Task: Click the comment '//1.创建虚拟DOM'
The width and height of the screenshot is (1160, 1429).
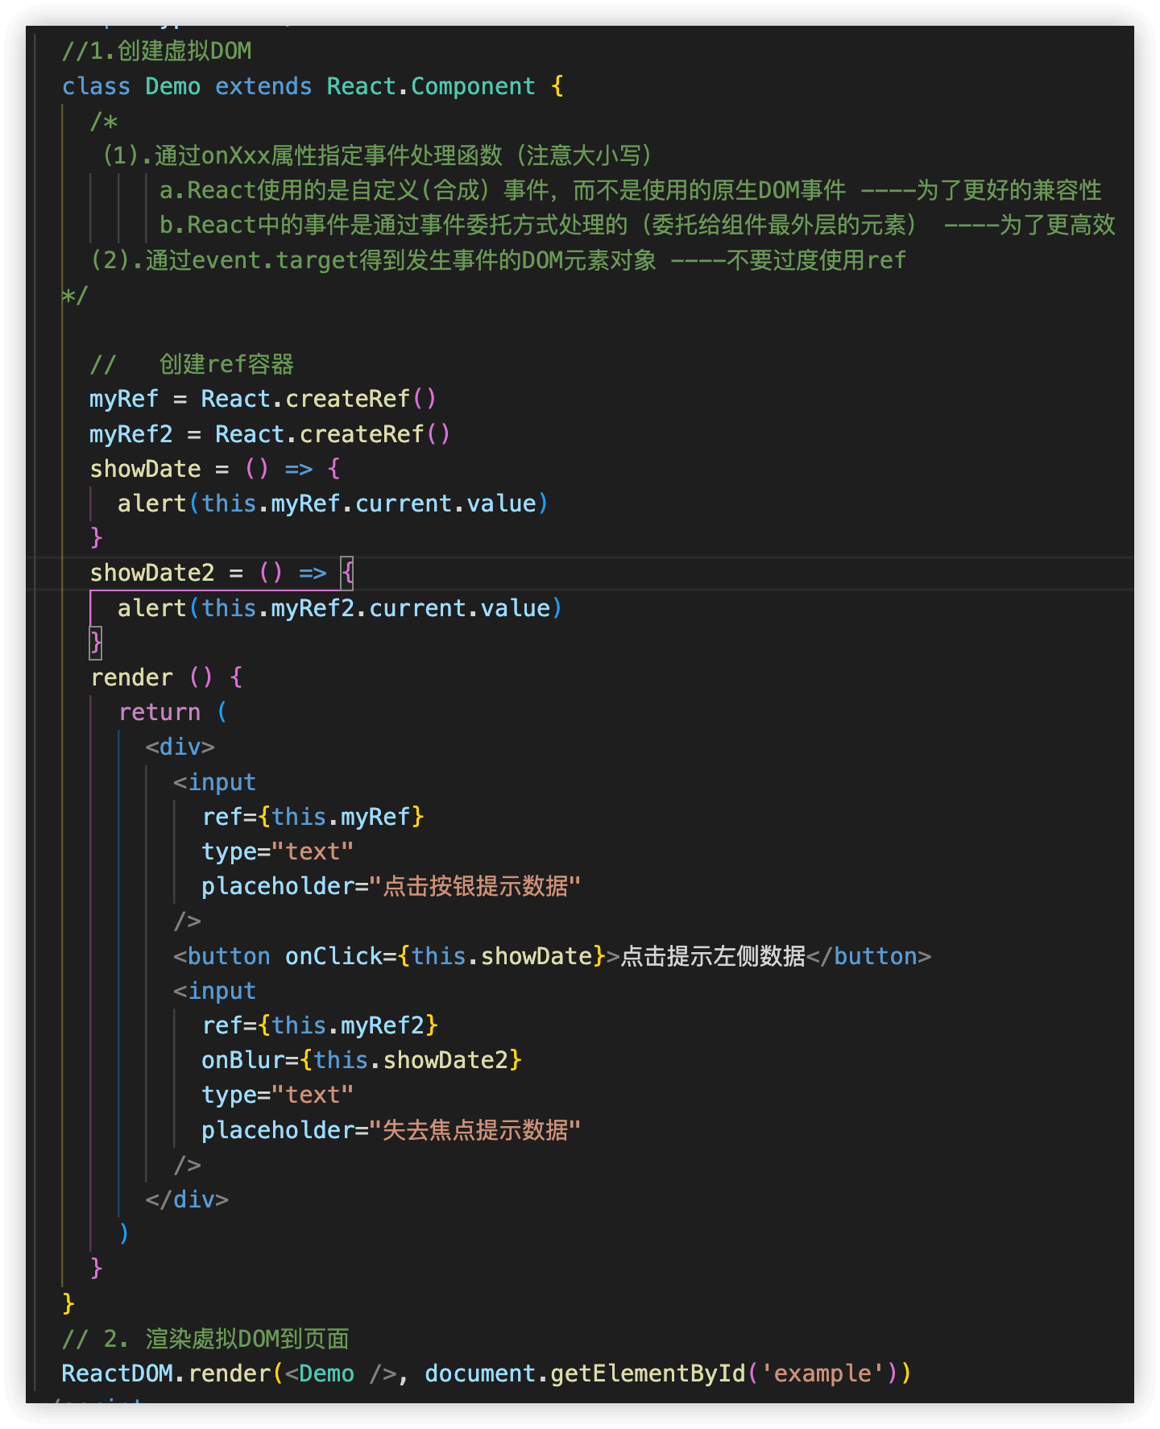Action: pyautogui.click(x=157, y=51)
